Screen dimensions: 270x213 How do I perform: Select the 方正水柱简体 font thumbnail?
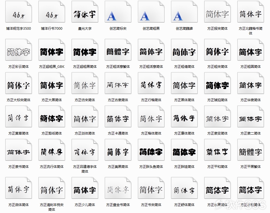tap(251, 188)
